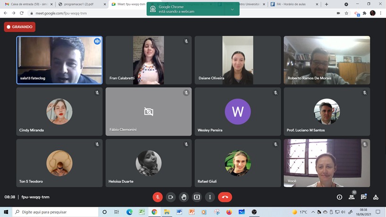Image resolution: width=386 pixels, height=217 pixels.
Task: Select Roberto Ramos De Morais video tile
Action: point(327,60)
